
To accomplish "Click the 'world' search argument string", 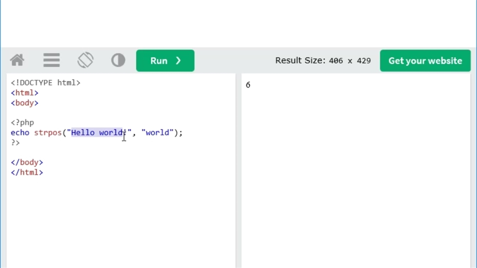I will point(157,133).
